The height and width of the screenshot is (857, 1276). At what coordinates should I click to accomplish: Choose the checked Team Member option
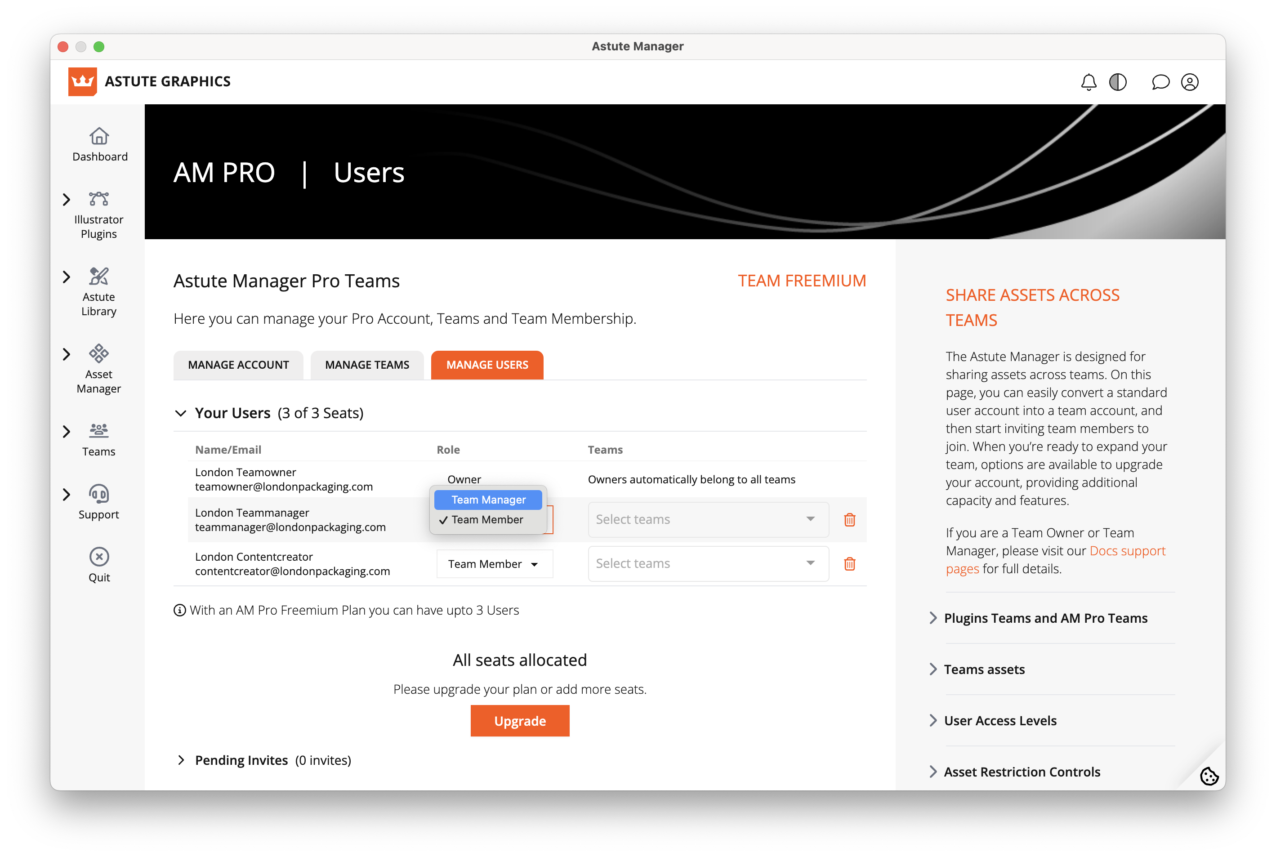[487, 520]
